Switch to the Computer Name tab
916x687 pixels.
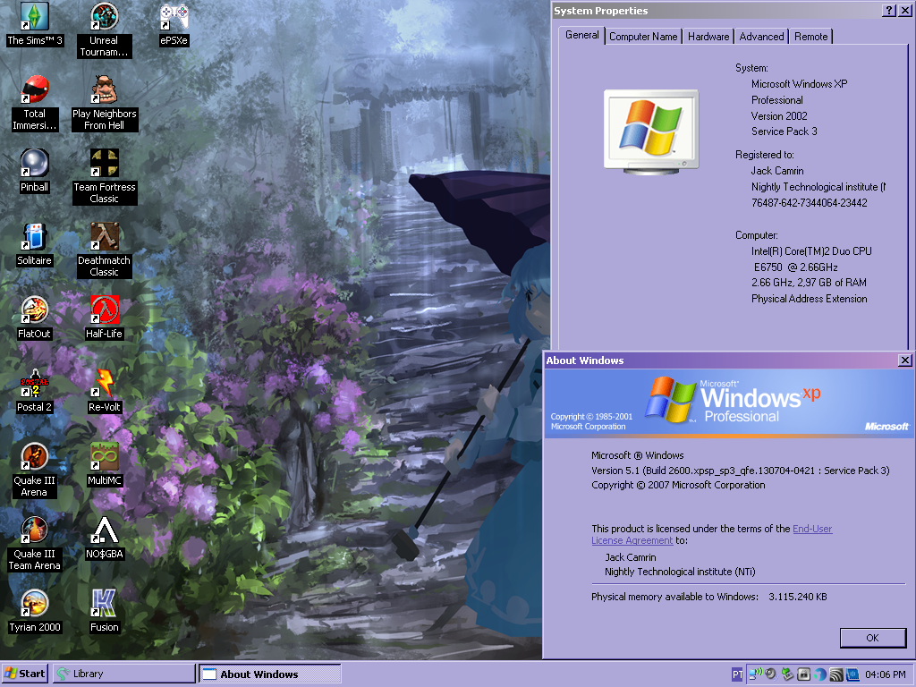click(x=643, y=37)
